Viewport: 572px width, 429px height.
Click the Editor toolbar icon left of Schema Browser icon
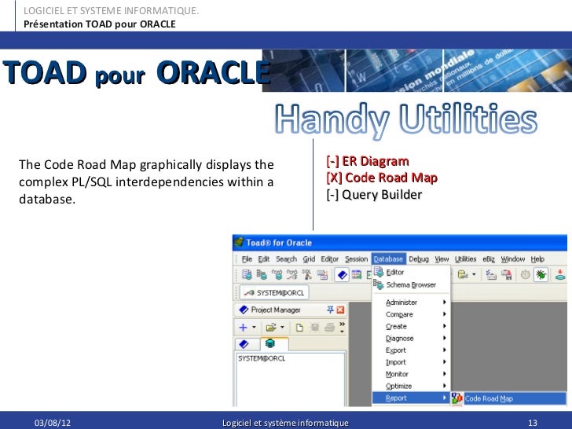pos(247,275)
